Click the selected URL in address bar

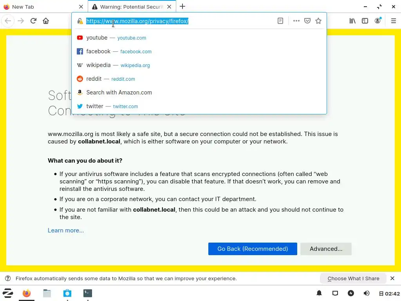point(137,21)
